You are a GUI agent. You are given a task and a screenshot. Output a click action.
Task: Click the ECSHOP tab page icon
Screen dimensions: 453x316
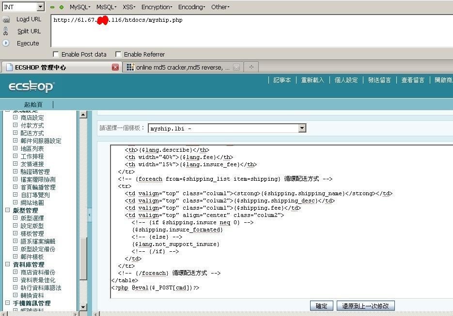click(9, 68)
